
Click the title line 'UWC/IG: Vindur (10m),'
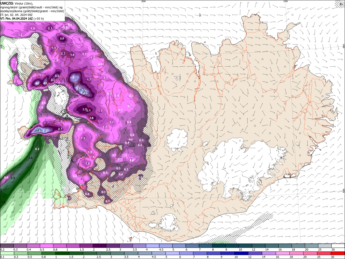coord(17,3)
